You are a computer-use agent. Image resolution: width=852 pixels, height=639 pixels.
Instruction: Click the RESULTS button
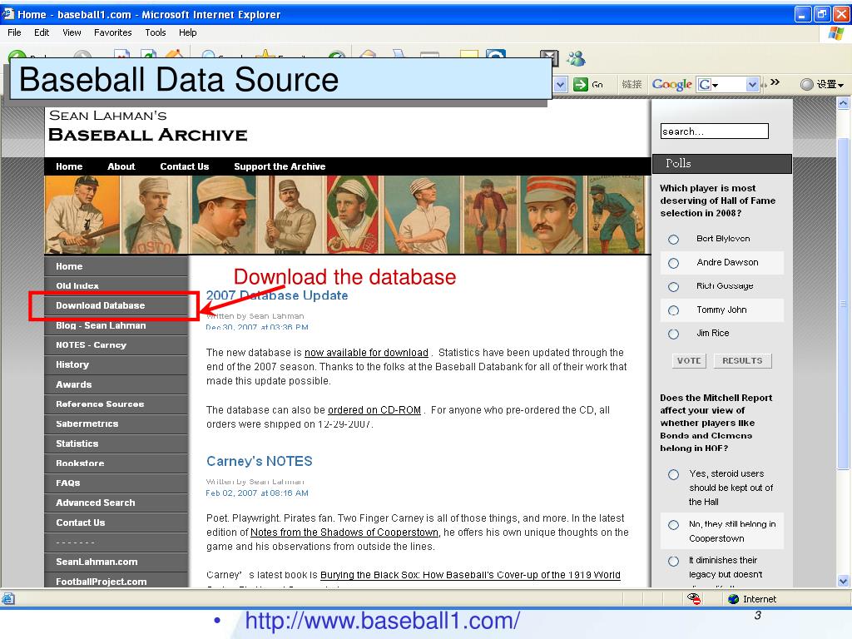pyautogui.click(x=742, y=361)
